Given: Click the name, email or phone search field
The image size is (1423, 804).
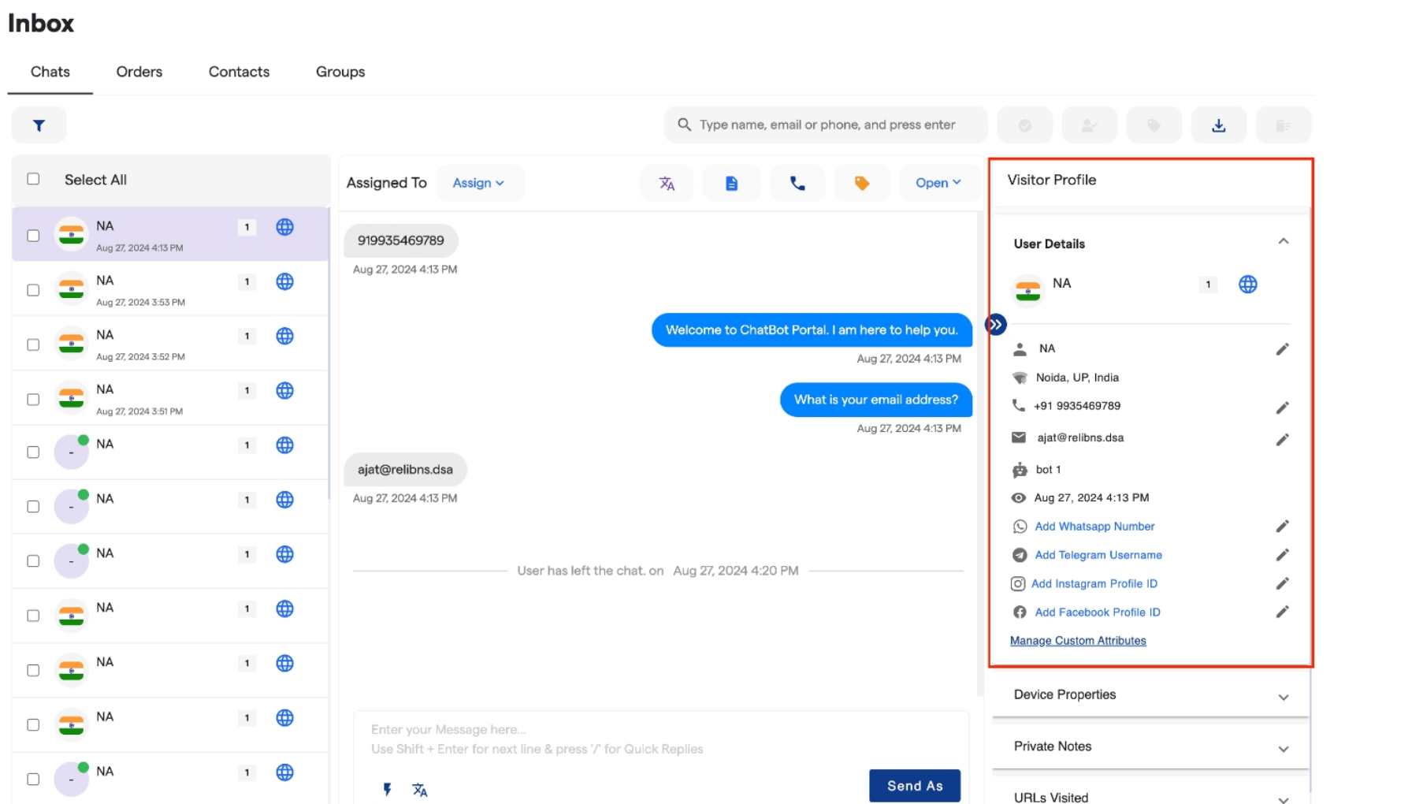Looking at the screenshot, I should 826,125.
